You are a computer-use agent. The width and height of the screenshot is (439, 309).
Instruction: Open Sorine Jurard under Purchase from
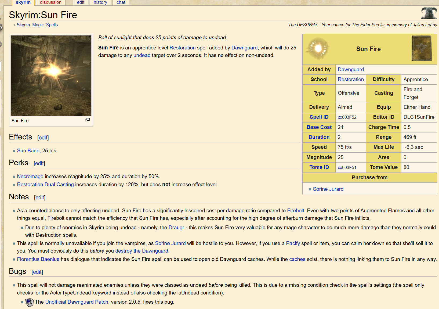[x=328, y=189]
